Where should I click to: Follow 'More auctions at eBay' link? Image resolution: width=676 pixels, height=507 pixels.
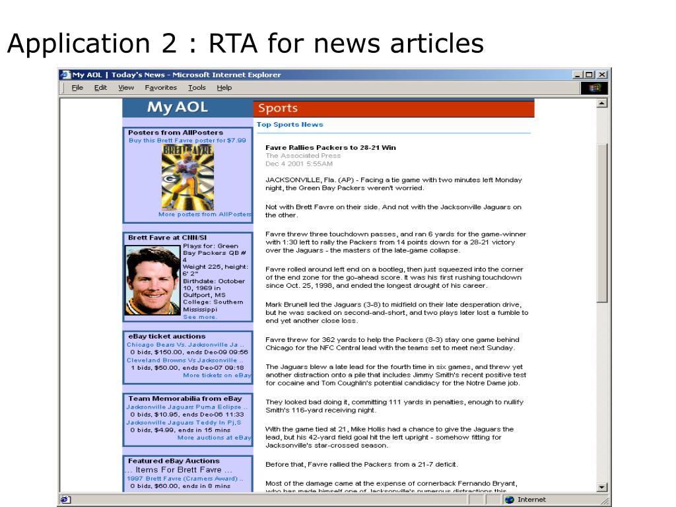click(215, 437)
